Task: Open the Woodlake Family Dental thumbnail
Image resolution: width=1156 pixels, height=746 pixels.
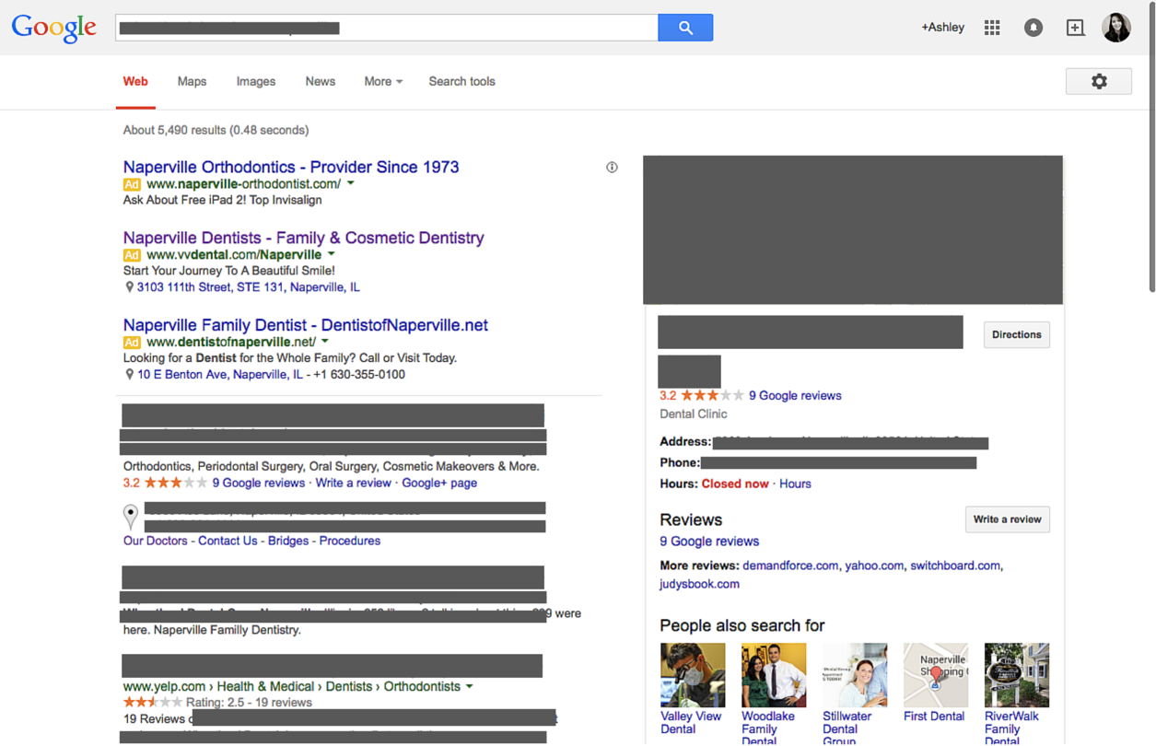Action: tap(774, 675)
